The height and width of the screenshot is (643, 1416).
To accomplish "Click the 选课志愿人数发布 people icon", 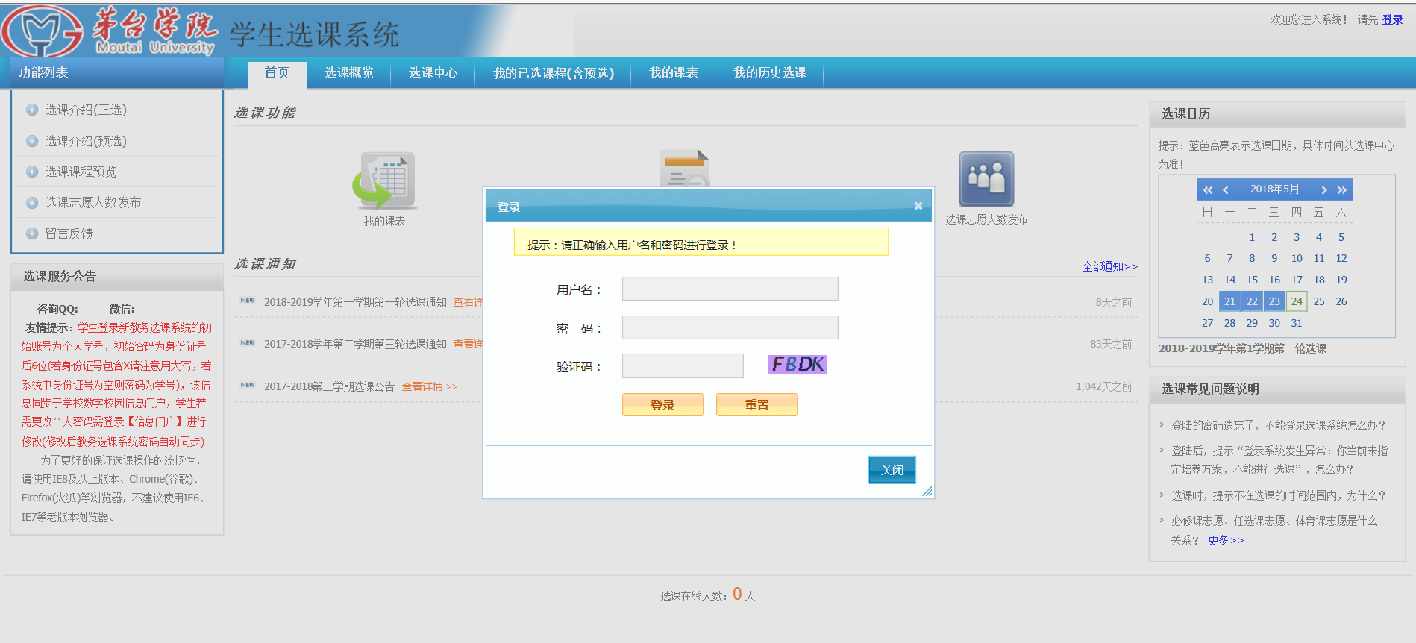I will tap(986, 179).
